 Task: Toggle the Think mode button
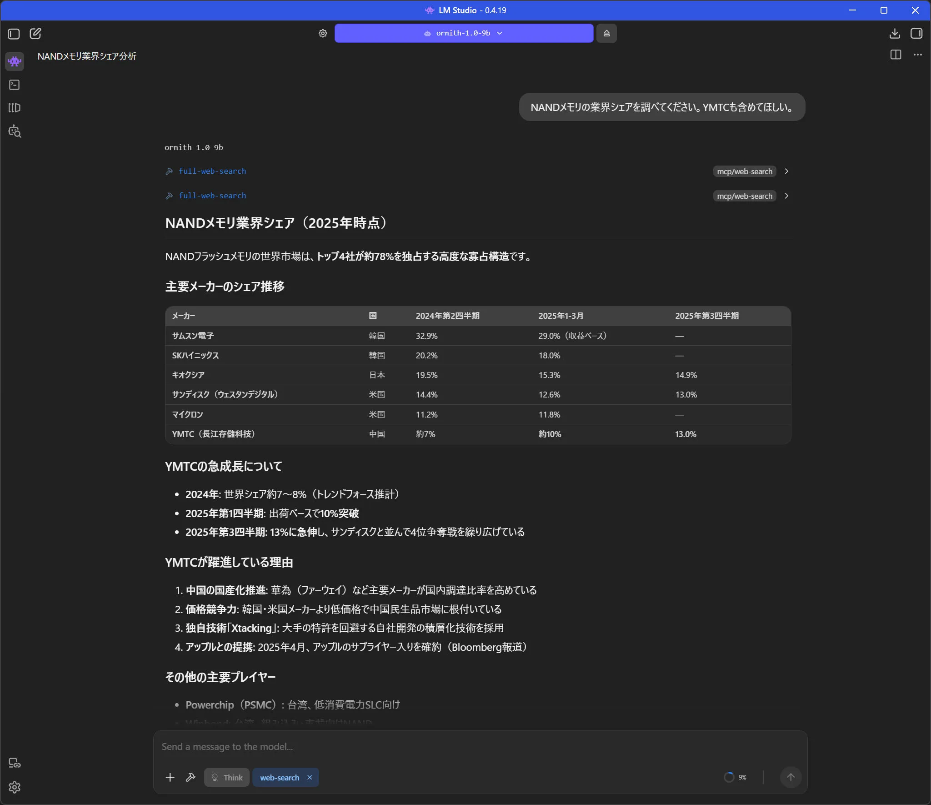(226, 777)
